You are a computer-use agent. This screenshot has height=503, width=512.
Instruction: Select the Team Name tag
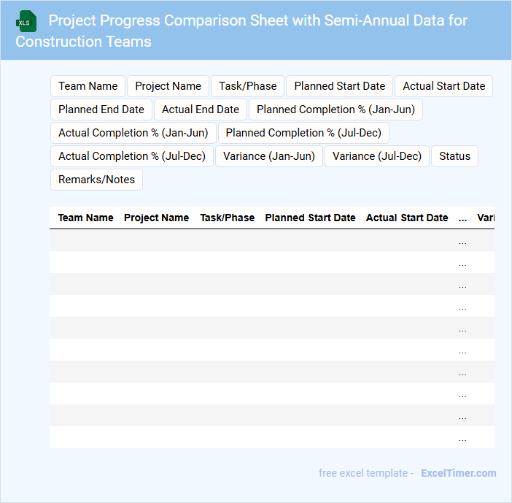pyautogui.click(x=88, y=86)
